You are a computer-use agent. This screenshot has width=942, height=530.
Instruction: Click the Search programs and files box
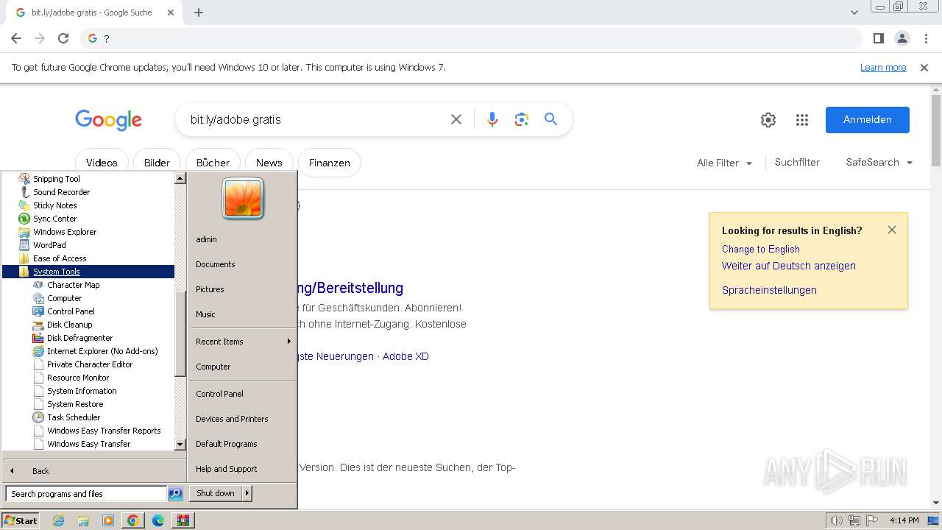(x=86, y=494)
